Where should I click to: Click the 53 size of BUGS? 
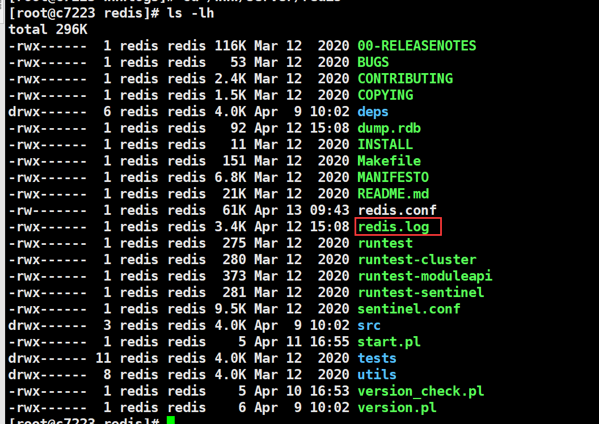pyautogui.click(x=238, y=62)
